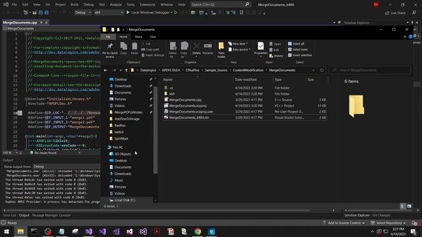Click the Datalogics breadcrumb in address bar
This screenshot has width=422, height=237.
(x=148, y=70)
